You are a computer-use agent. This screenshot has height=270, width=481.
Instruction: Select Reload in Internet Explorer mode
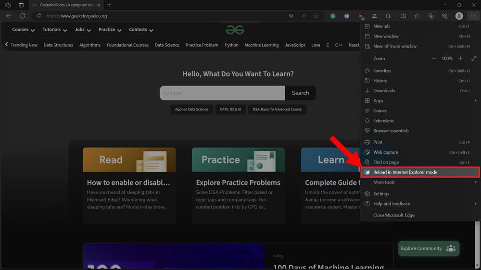tap(419, 172)
